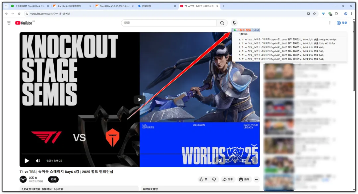Share the video via 分享 button
Viewport: 358px width, 194px height.
coord(228,179)
